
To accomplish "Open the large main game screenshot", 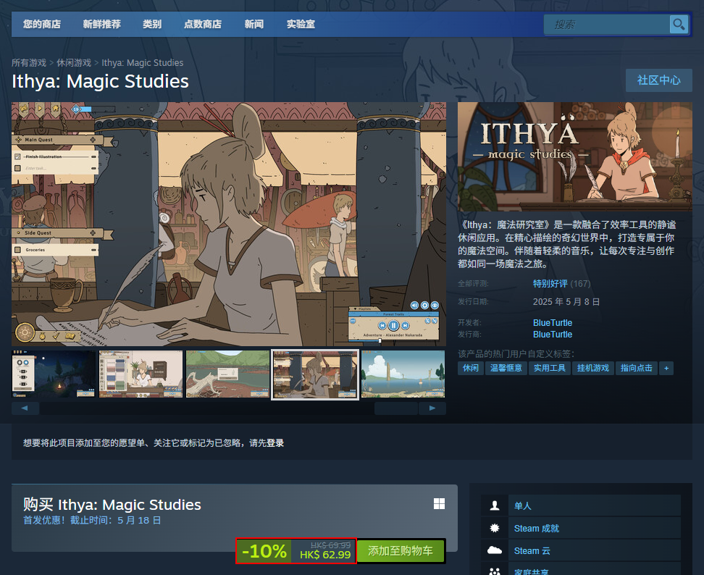I will [x=229, y=224].
